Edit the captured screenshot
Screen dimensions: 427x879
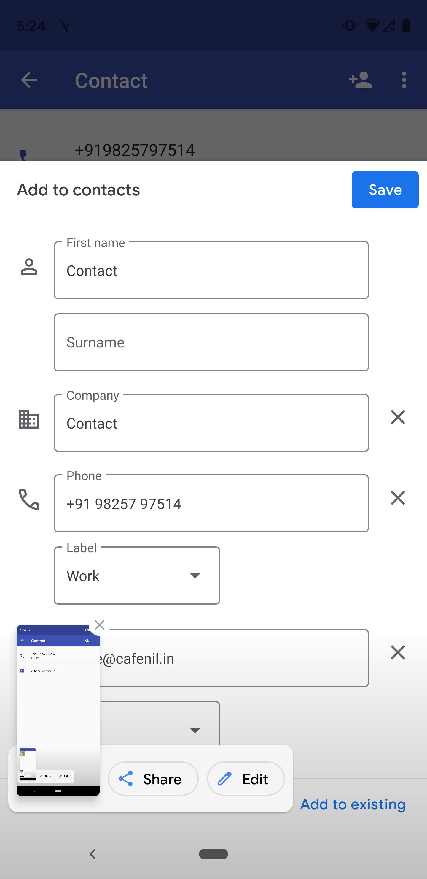[x=246, y=779]
